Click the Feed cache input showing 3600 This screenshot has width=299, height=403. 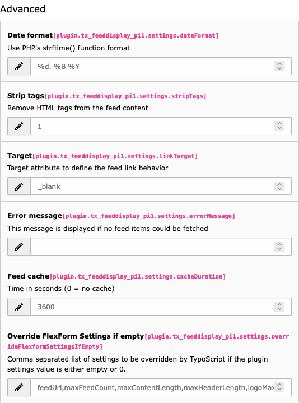click(161, 307)
